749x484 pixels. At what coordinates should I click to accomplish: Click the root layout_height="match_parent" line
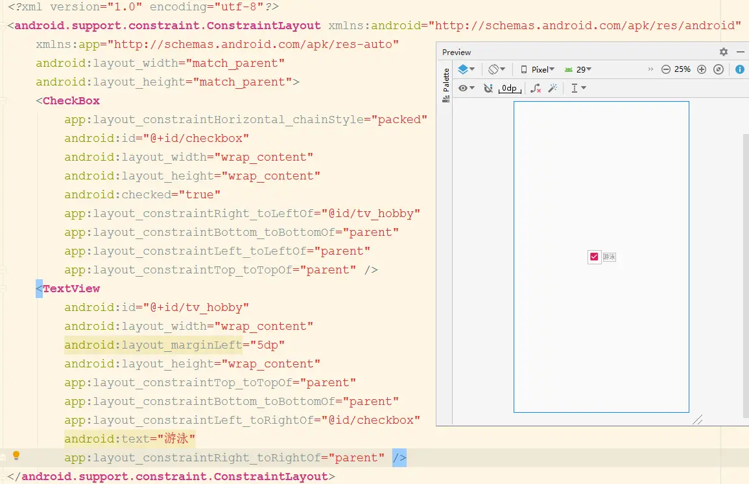pos(168,82)
